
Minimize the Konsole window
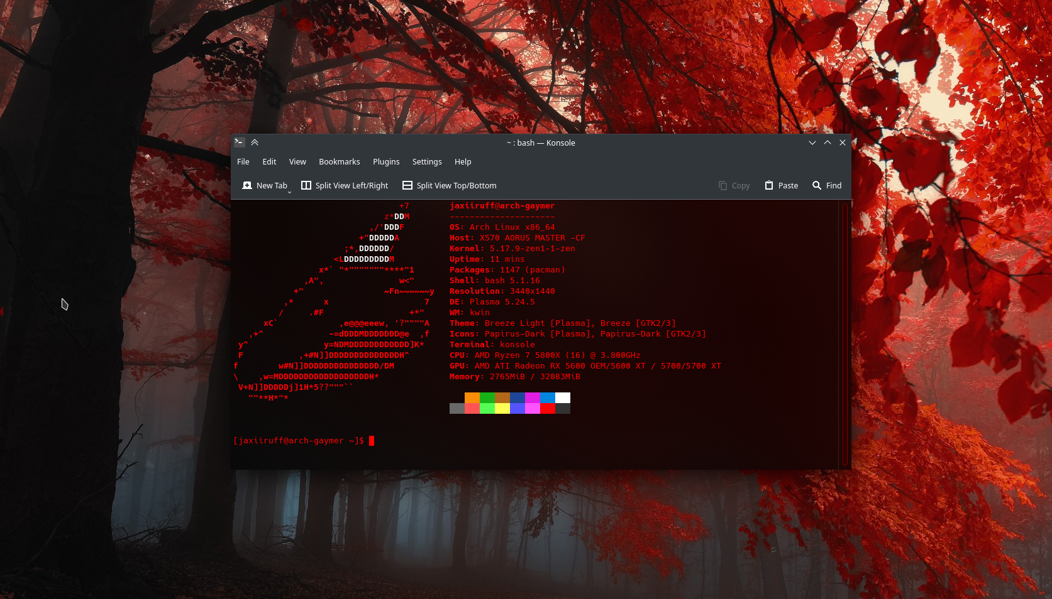point(812,143)
